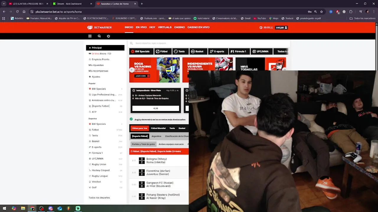Go to previous banner with left arrow
Viewport: 378px width, 212px height.
click(132, 70)
